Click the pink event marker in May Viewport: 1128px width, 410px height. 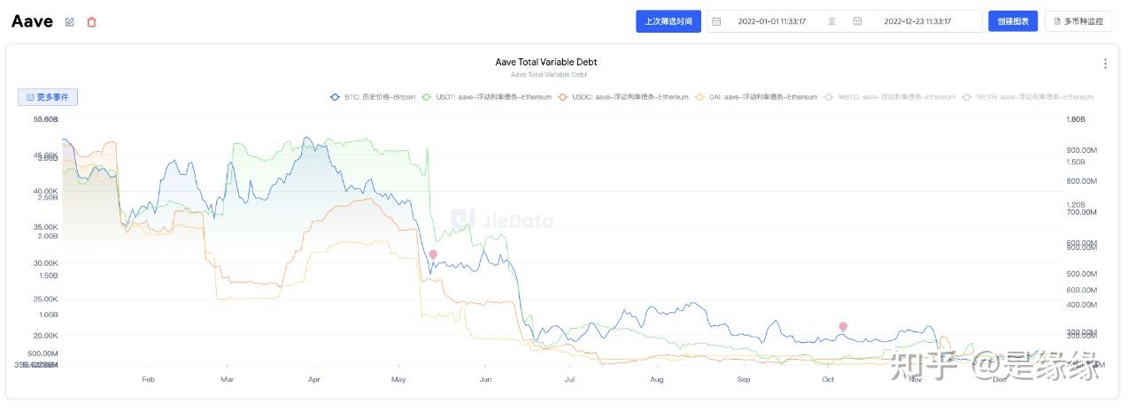433,254
